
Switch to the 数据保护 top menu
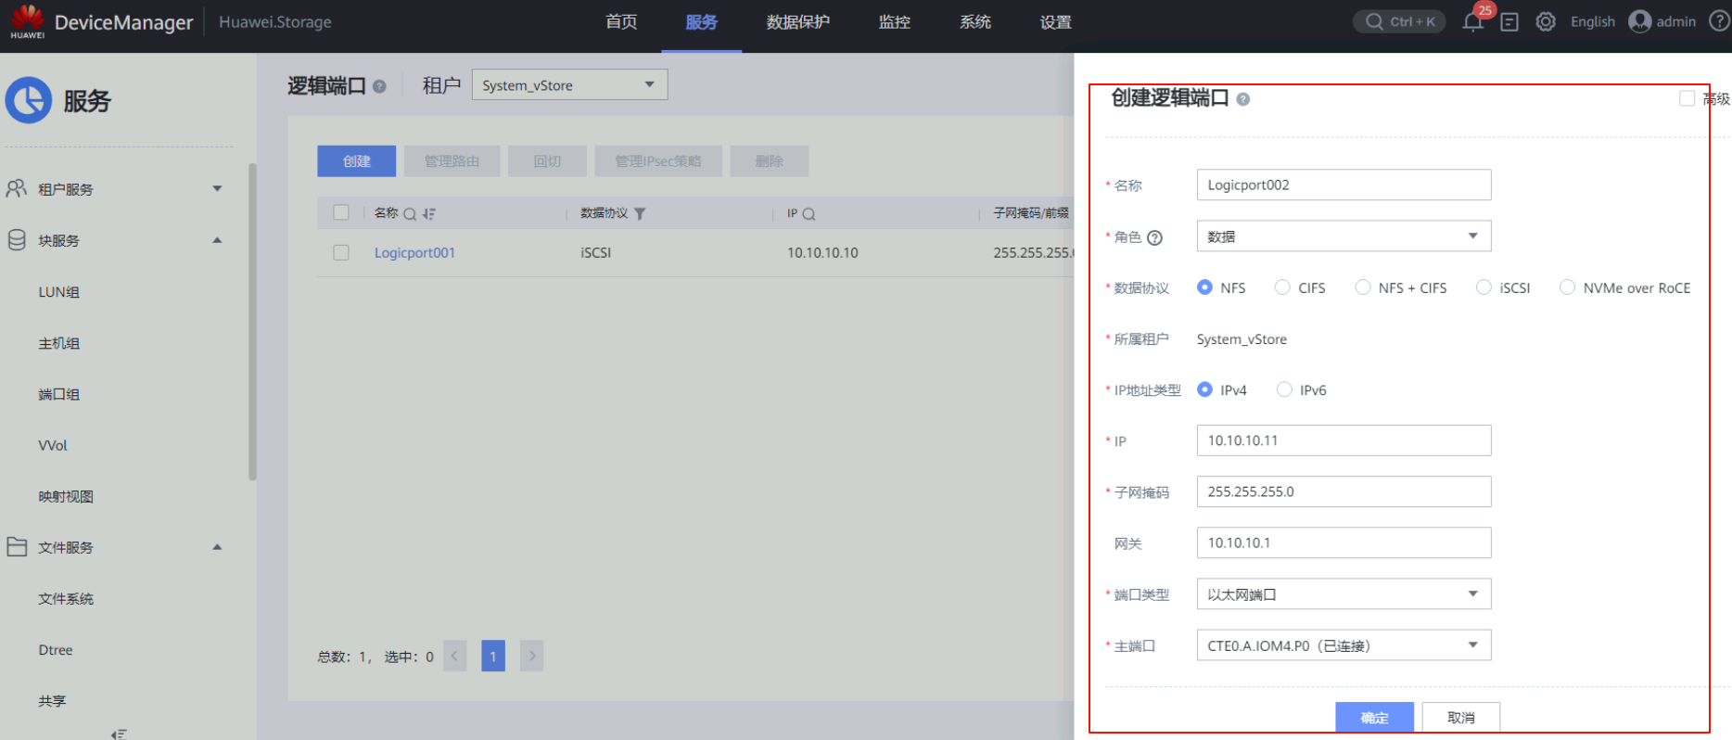pos(797,22)
